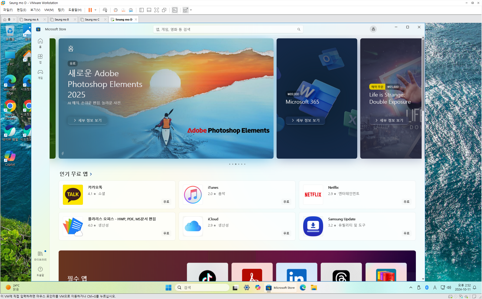Open Settings gear in Windows taskbar
482x299 pixels.
pyautogui.click(x=247, y=287)
